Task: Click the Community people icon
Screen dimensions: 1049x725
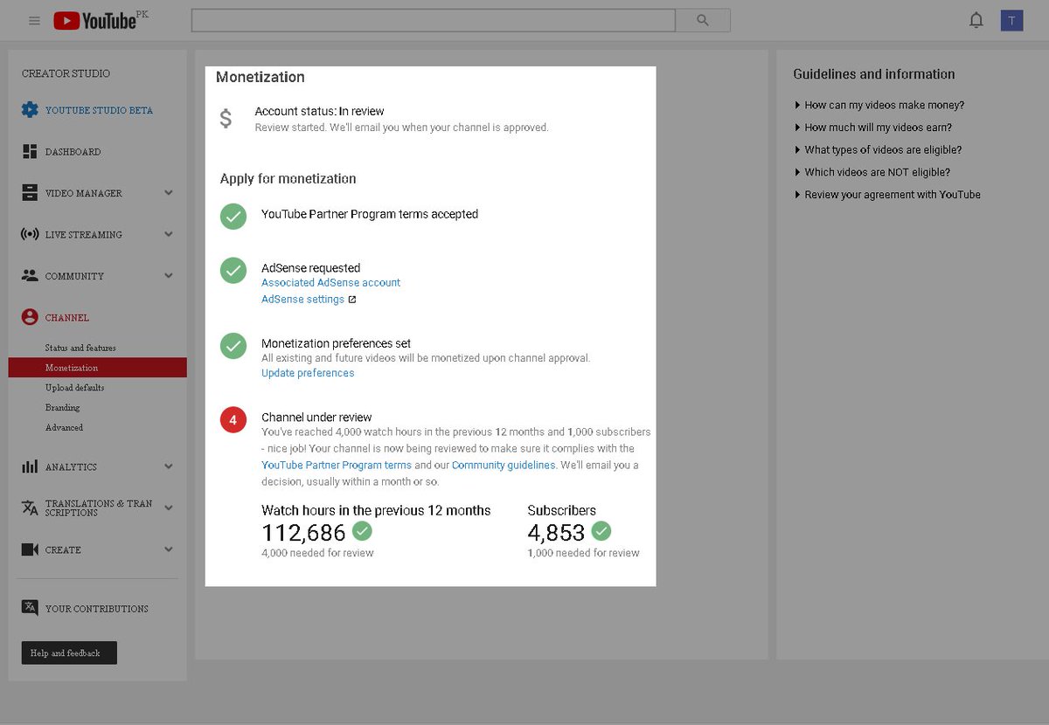Action: pos(30,276)
